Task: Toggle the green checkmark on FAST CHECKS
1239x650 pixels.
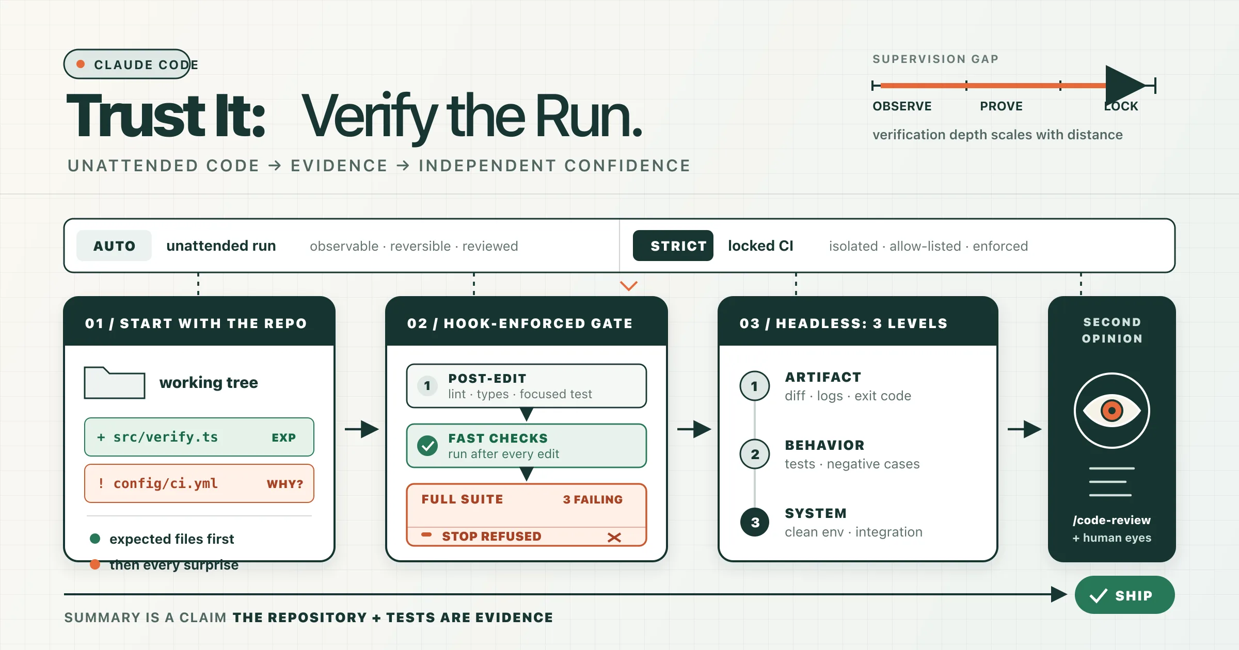Action: (427, 445)
